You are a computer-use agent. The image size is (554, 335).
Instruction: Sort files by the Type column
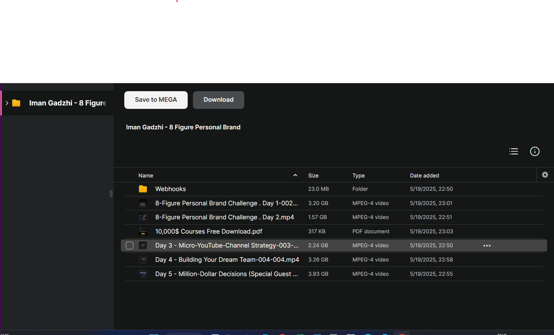pos(359,176)
